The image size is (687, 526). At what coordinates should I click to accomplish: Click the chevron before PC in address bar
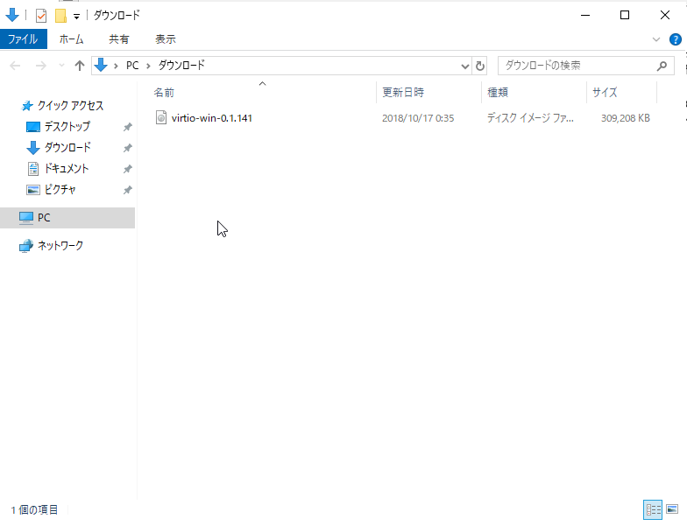point(116,66)
